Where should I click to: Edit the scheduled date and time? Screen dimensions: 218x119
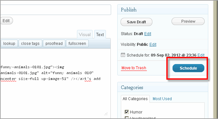(x=201, y=55)
